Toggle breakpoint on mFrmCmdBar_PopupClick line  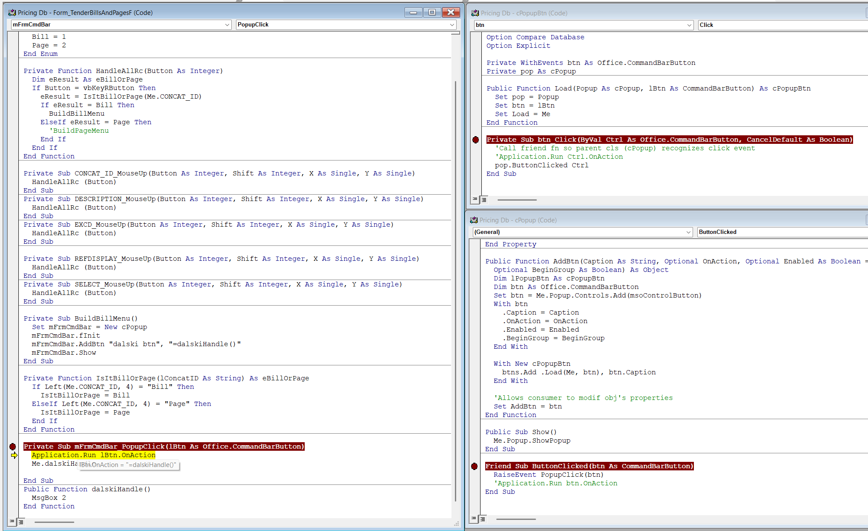pyautogui.click(x=13, y=446)
